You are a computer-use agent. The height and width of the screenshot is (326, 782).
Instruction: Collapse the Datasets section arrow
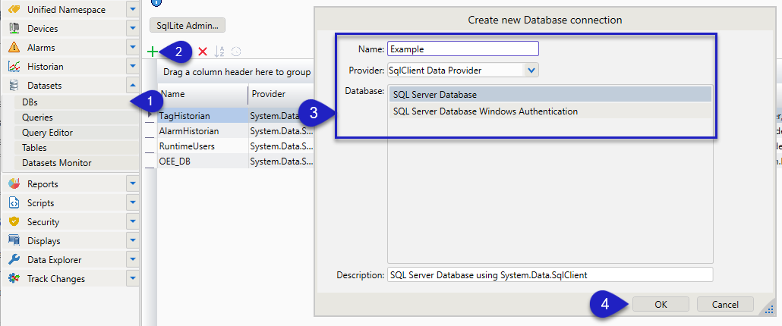tap(133, 86)
